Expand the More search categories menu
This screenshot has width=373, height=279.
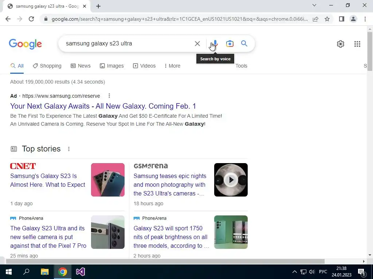coord(172,66)
